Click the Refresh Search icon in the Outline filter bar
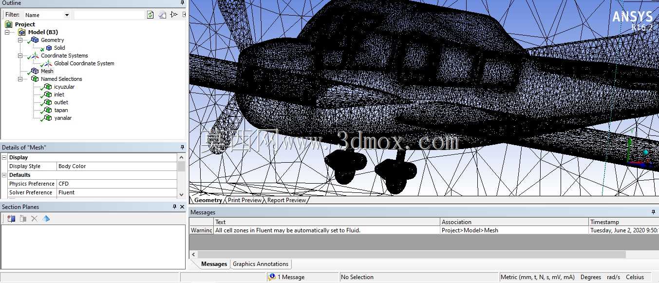This screenshot has width=659, height=283. tap(151, 15)
